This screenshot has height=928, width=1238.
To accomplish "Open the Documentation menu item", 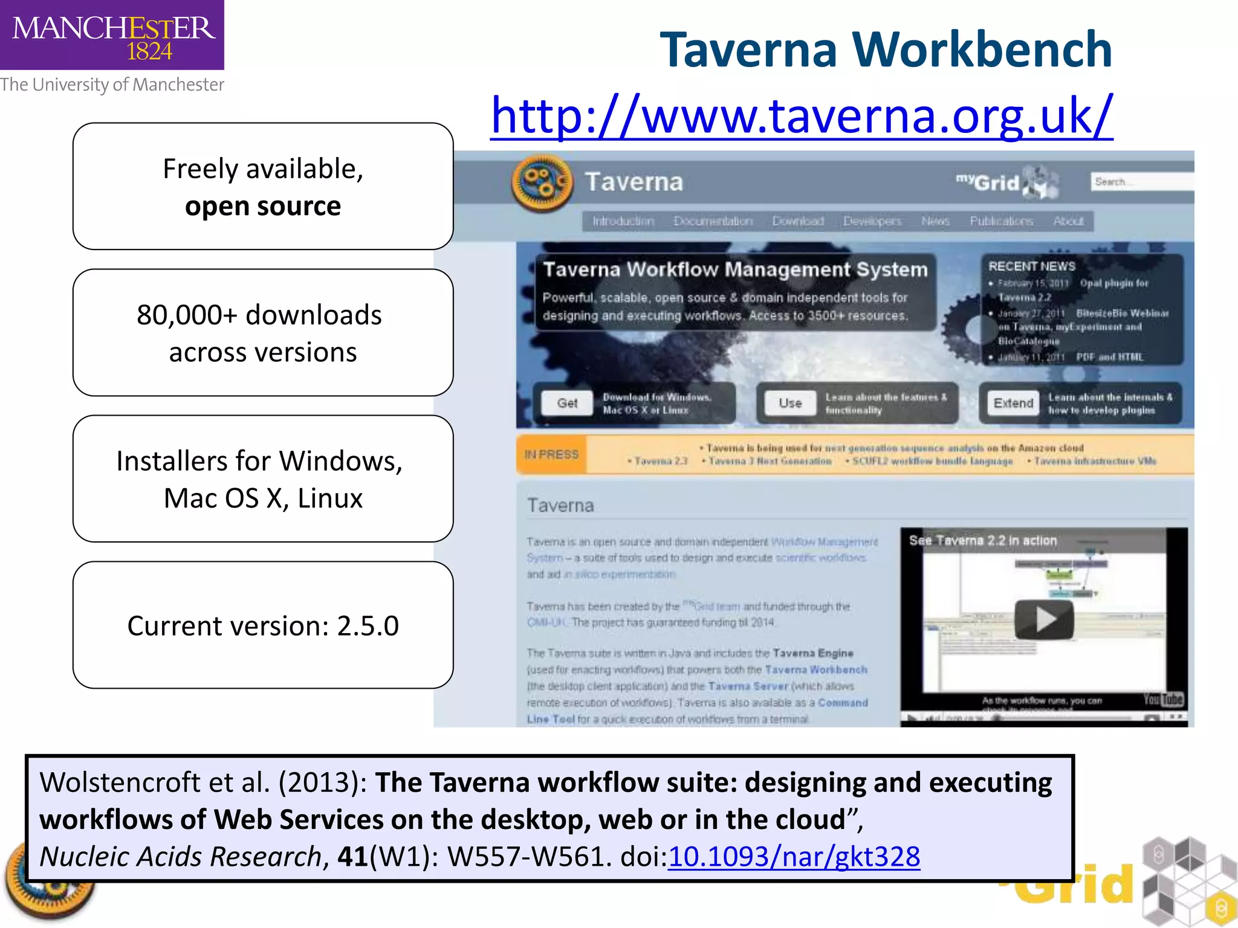I will click(x=713, y=222).
